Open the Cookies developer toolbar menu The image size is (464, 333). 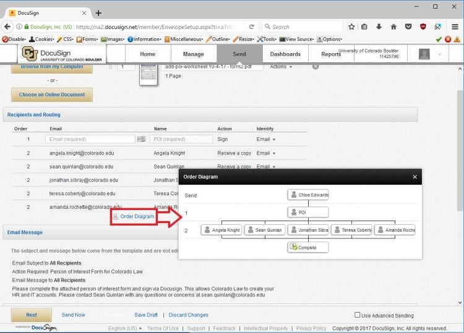(41, 39)
